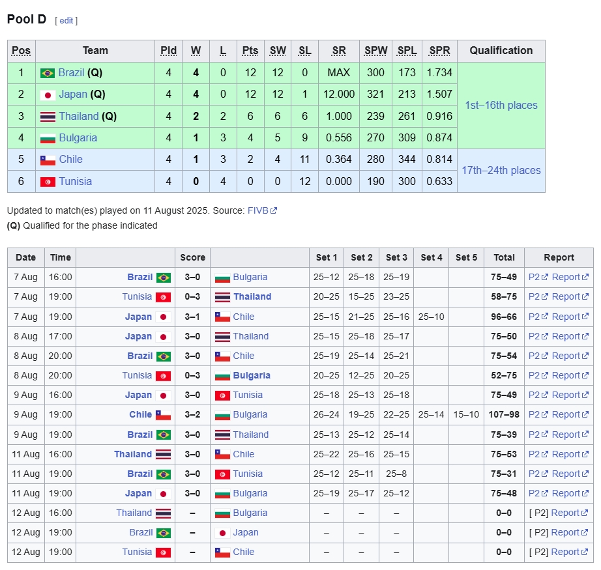The width and height of the screenshot is (601, 570).
Task: Click the Brazil flag in the standings table
Action: 47,73
